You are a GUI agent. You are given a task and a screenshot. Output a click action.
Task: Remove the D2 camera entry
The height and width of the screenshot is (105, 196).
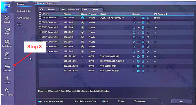pyautogui.click(x=139, y=23)
